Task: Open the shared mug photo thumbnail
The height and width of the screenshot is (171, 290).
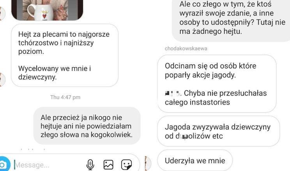Action: click(x=47, y=10)
